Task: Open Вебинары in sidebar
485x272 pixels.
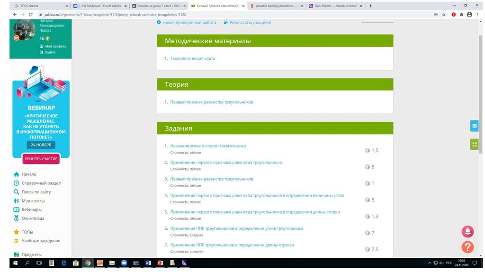Action: tap(32, 209)
